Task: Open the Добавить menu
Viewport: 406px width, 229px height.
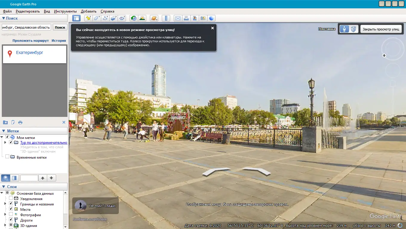Action: 89,11
